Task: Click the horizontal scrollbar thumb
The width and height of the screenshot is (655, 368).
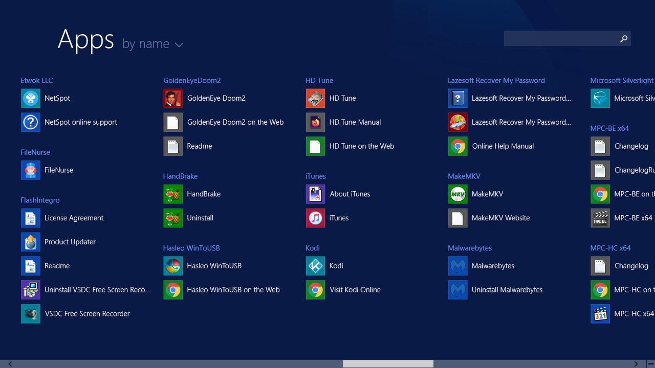Action: (388, 364)
